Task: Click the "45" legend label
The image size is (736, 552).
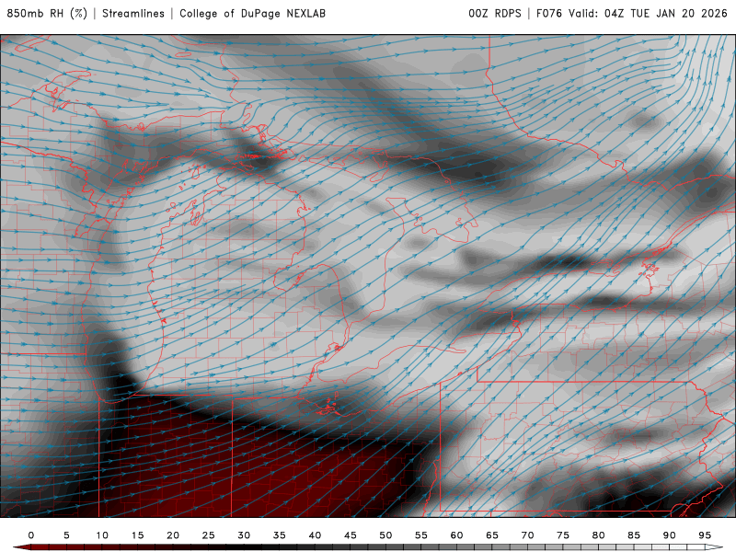Action: (x=351, y=535)
